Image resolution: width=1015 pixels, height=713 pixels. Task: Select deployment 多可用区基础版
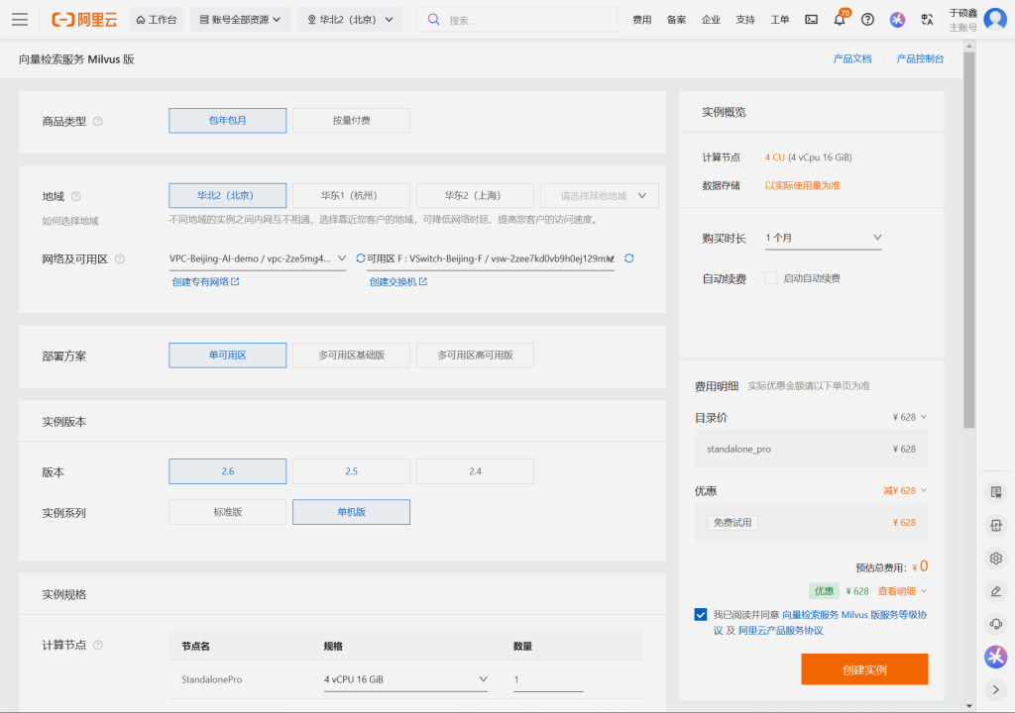352,356
